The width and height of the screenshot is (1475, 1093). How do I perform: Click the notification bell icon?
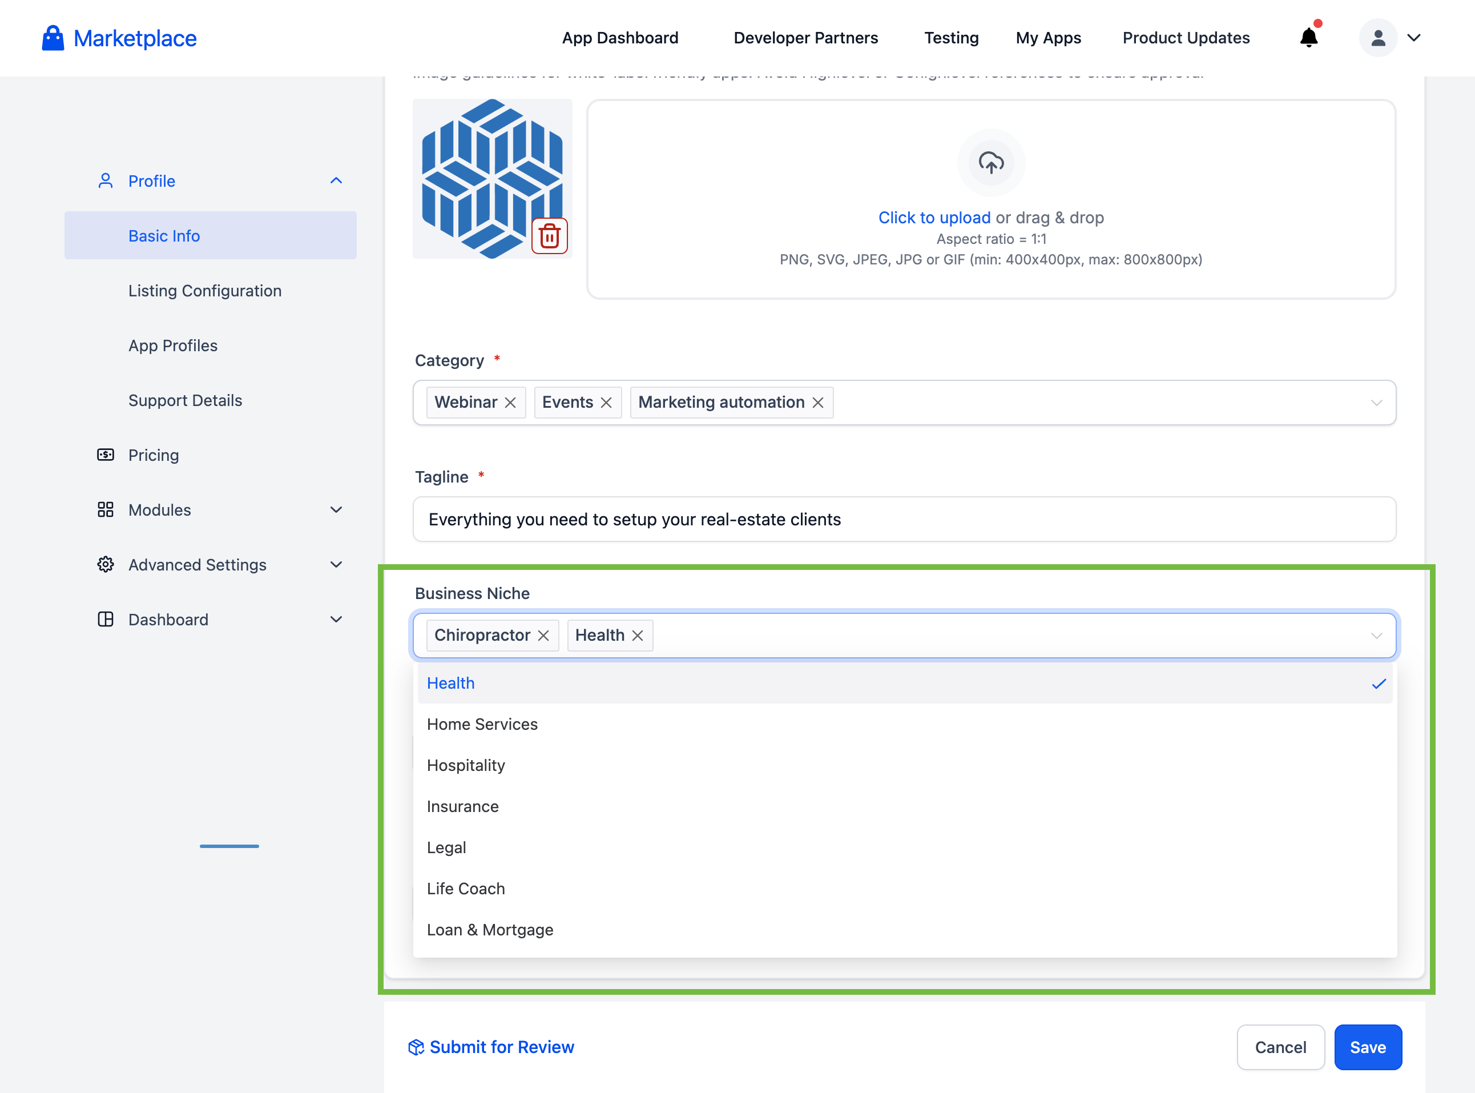pos(1308,38)
